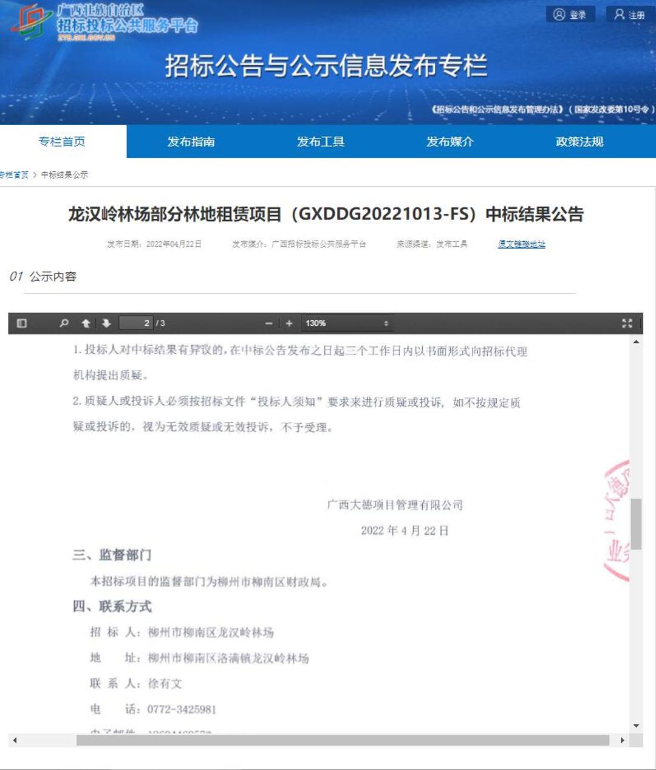Click the 01 公示内容 section heading
The image size is (656, 770).
pos(43,277)
